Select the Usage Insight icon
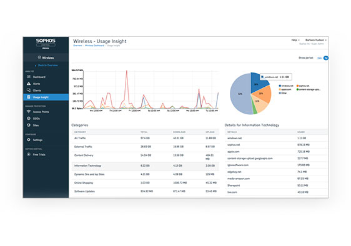 pos(29,97)
